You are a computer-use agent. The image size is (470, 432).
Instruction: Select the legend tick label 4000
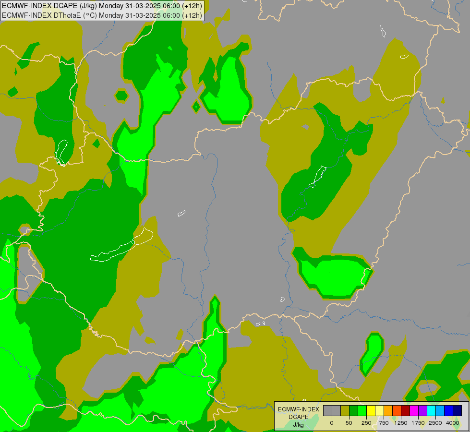453,423
